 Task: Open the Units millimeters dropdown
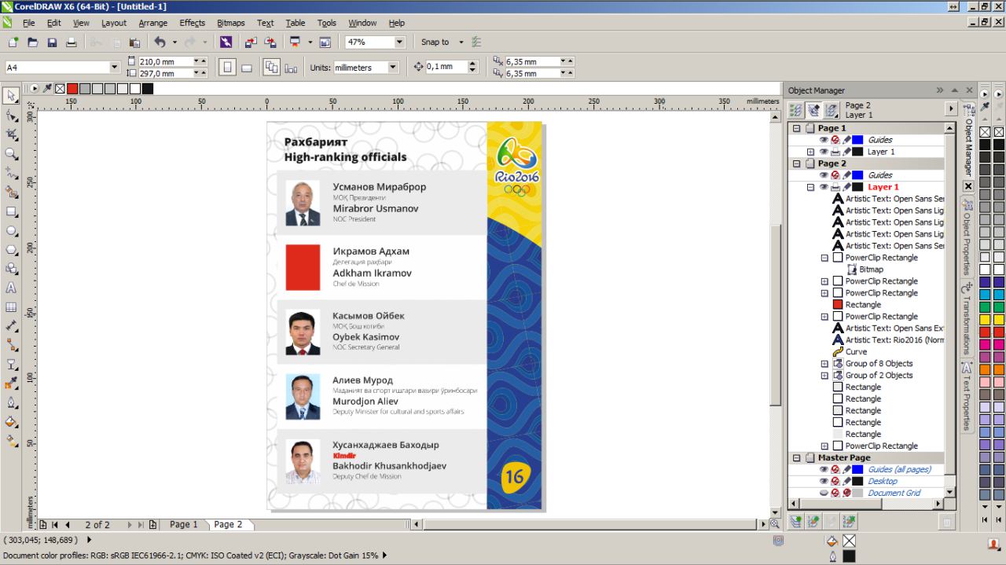pos(393,68)
